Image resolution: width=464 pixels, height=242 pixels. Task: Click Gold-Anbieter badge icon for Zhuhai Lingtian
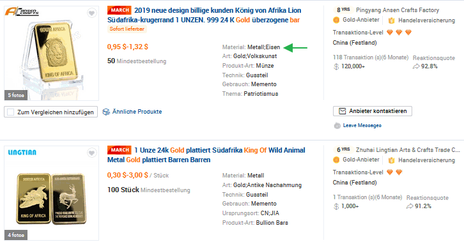336,160
